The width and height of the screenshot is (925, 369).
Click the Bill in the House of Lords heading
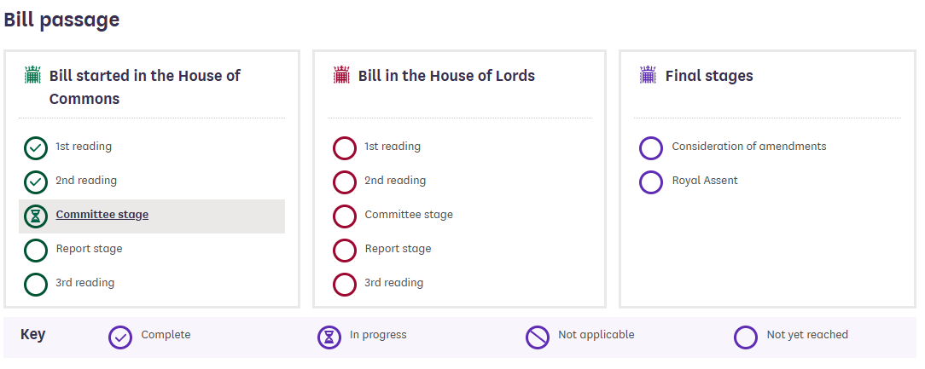tap(446, 76)
